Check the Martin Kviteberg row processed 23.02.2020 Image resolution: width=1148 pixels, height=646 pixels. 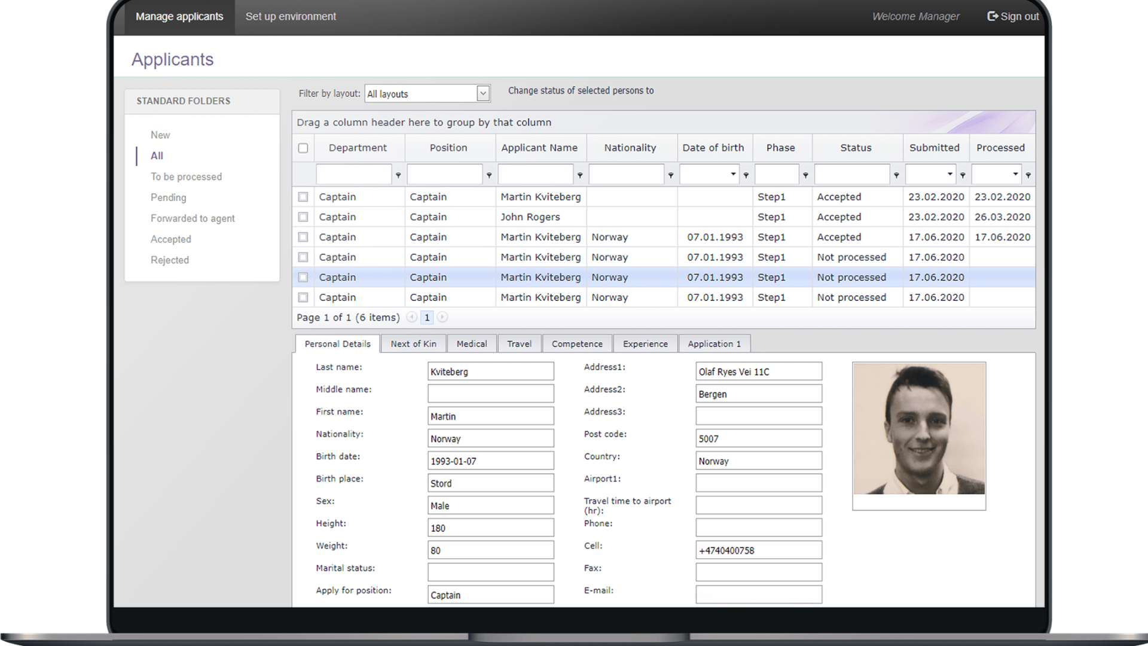point(303,197)
